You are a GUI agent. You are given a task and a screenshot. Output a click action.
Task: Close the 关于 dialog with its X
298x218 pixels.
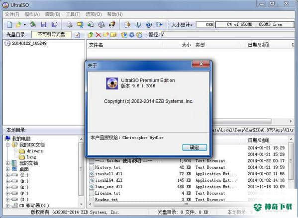click(201, 64)
